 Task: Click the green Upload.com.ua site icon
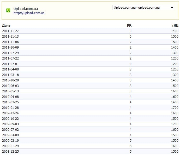coord(8,10)
